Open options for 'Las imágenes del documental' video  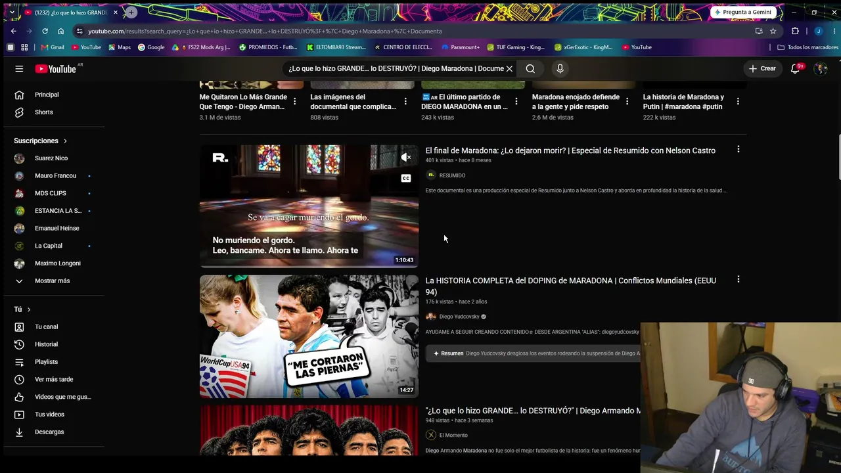click(x=405, y=101)
